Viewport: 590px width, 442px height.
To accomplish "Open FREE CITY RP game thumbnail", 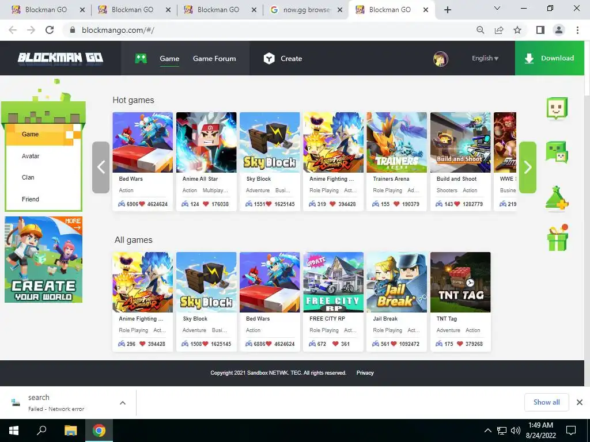I will [x=333, y=282].
